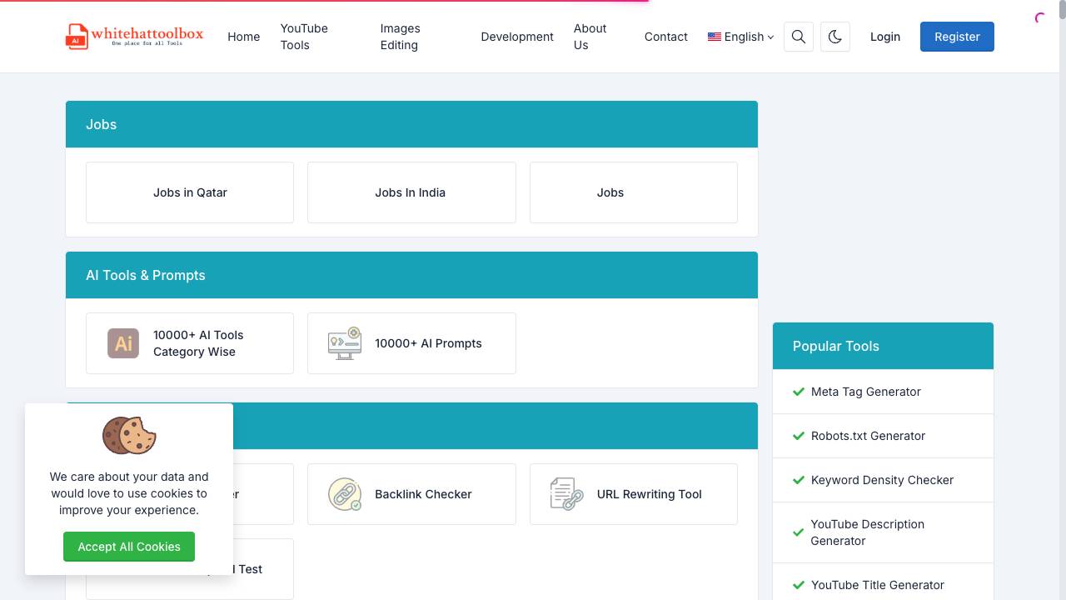Open 10000+ AI Prompts label
This screenshot has height=600, width=1066.
coord(428,343)
